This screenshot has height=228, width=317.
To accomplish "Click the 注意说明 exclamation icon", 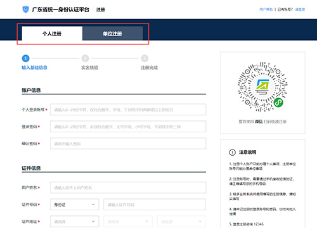I will (232, 152).
